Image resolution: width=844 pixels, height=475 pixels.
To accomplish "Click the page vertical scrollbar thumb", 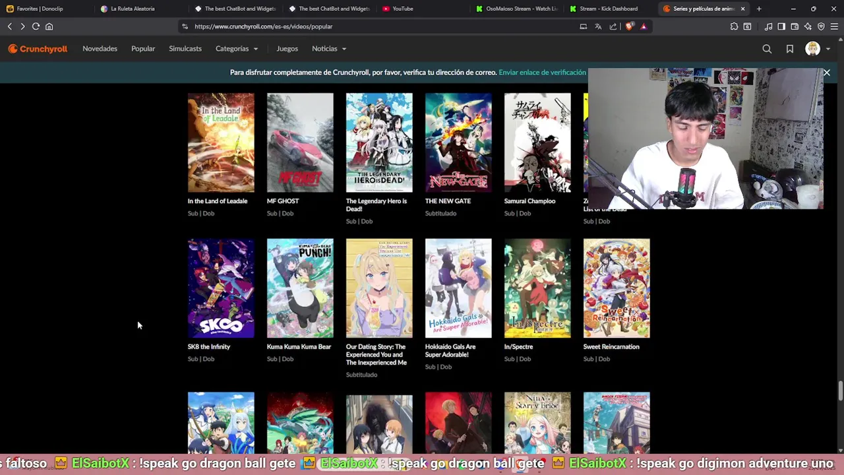I will click(840, 391).
